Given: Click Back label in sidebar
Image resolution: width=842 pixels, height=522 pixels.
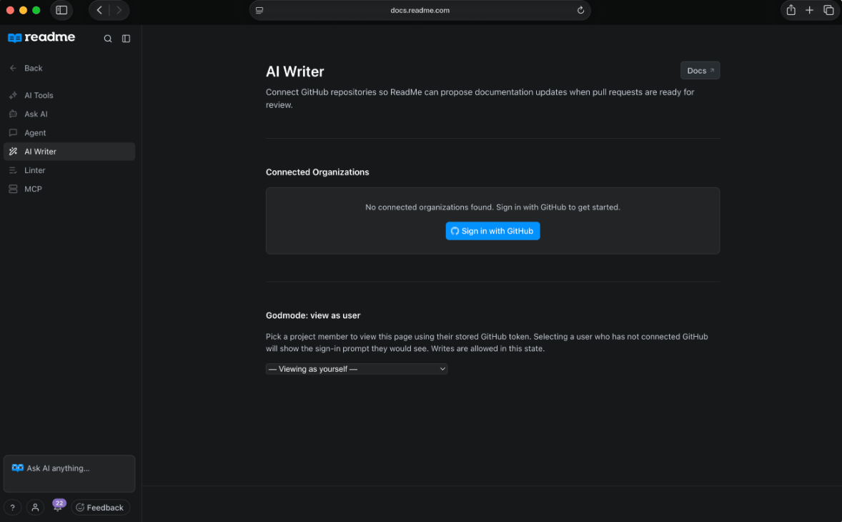Looking at the screenshot, I should [34, 68].
